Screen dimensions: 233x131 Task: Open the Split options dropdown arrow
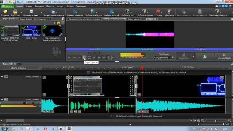[x=193, y=56]
